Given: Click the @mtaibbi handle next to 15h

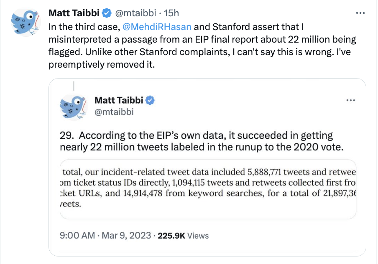Looking at the screenshot, I should [x=135, y=13].
